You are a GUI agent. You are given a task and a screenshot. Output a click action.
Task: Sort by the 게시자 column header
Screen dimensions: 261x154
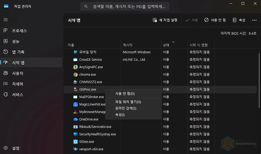pyautogui.click(x=141, y=45)
